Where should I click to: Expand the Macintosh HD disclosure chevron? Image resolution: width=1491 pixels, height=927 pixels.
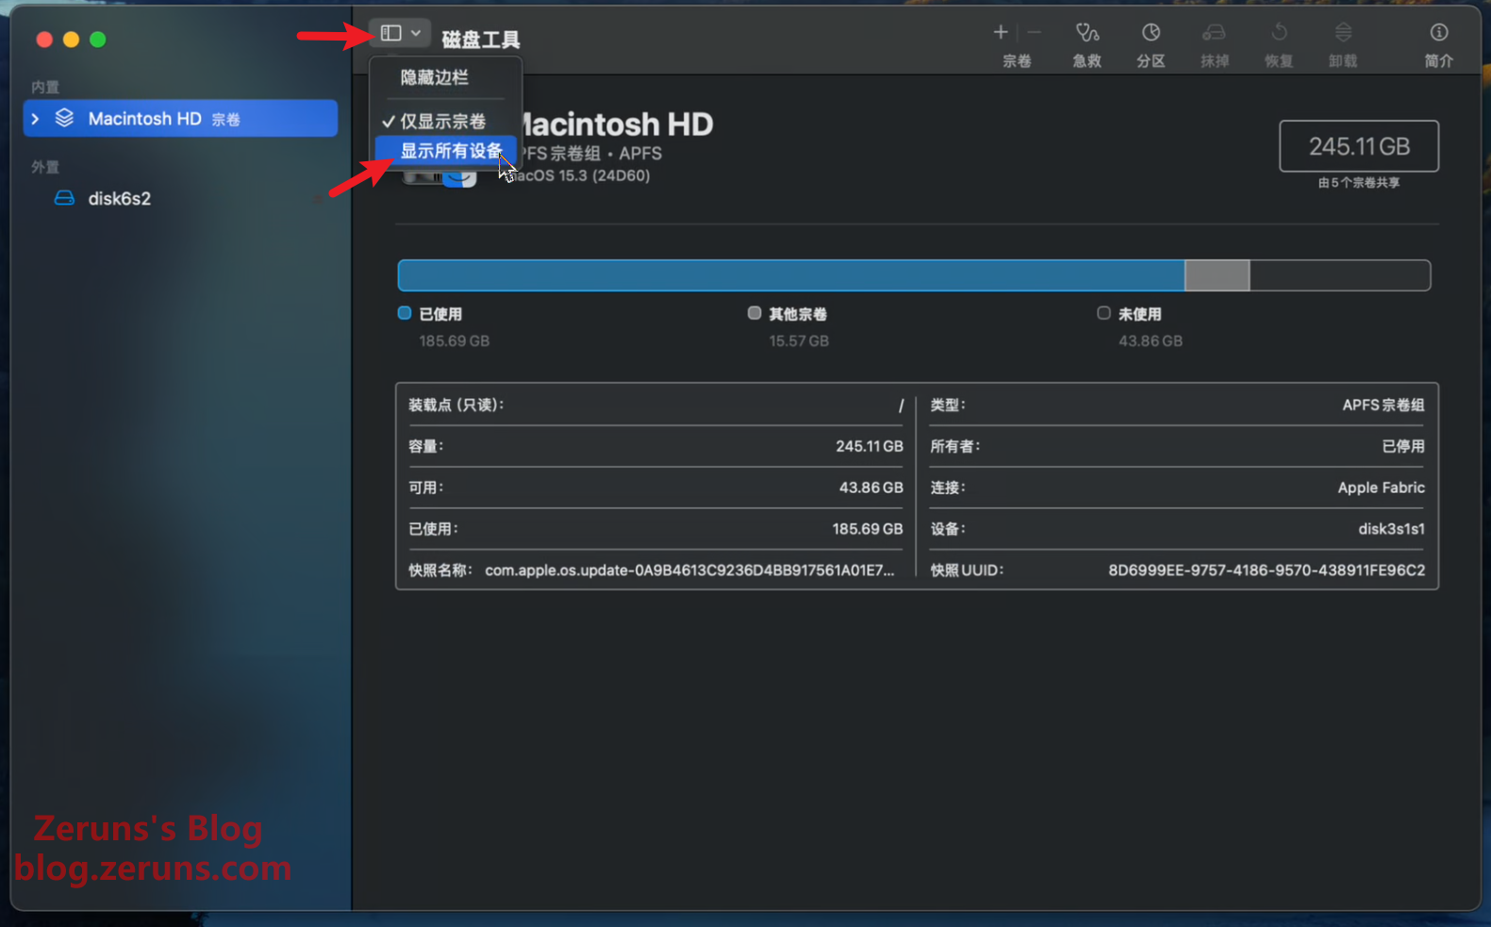coord(36,119)
